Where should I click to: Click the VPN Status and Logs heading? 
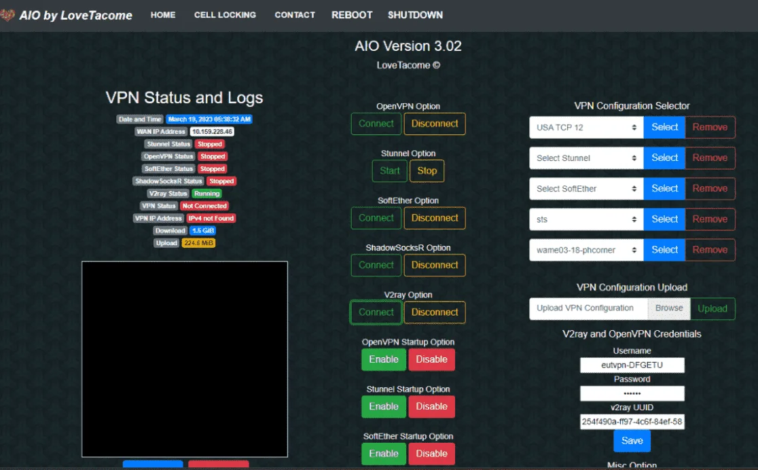pos(184,98)
